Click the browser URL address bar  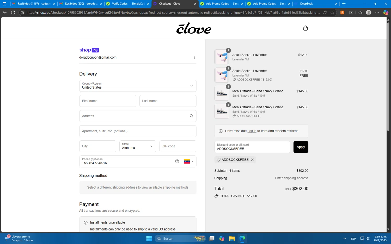(173, 12)
